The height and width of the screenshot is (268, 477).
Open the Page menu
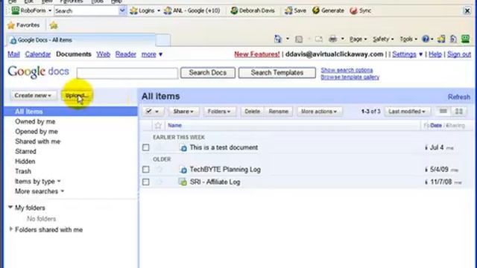pos(358,39)
